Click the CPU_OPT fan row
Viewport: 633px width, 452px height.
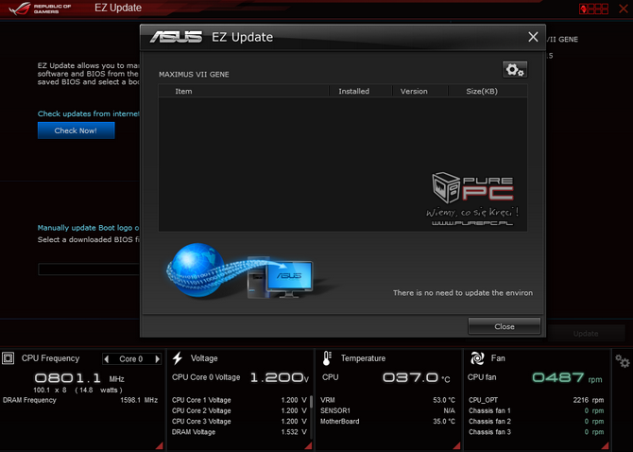[x=536, y=400]
